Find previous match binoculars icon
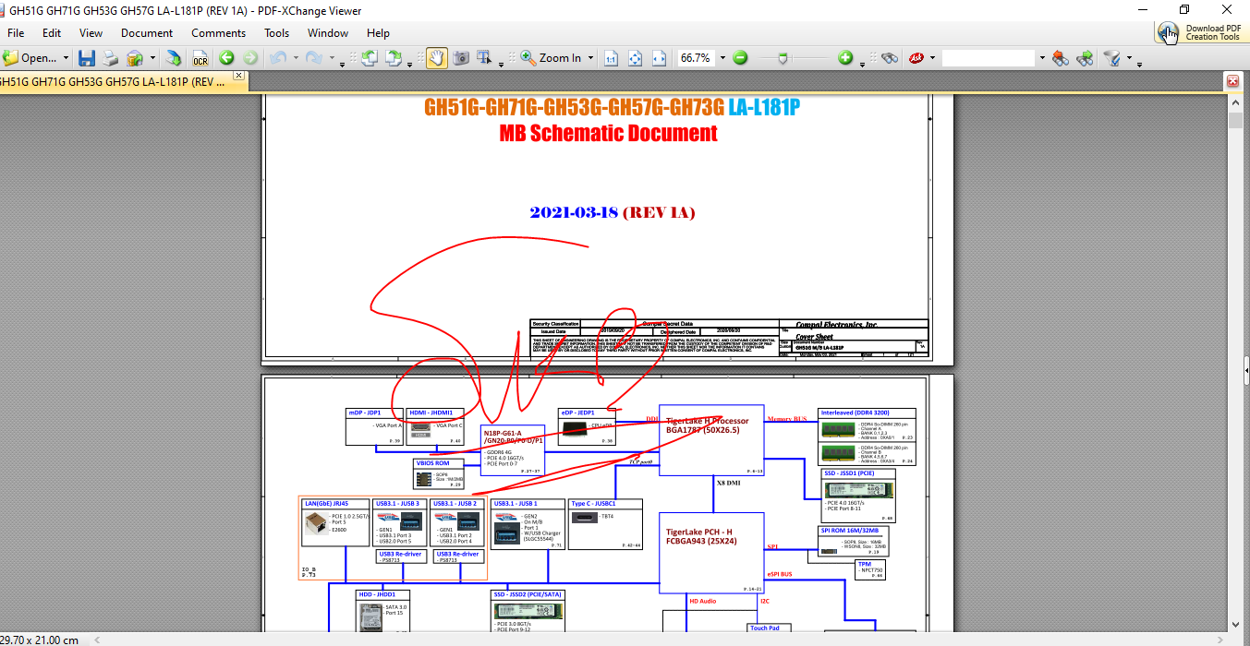The width and height of the screenshot is (1250, 646). (x=1061, y=58)
